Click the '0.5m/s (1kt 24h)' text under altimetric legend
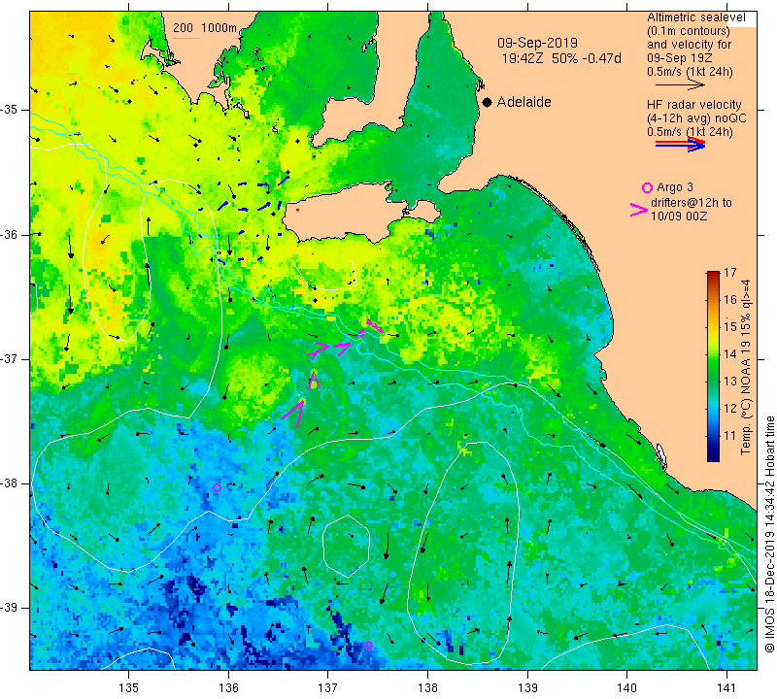Viewport: 777px width, 699px height. [690, 71]
